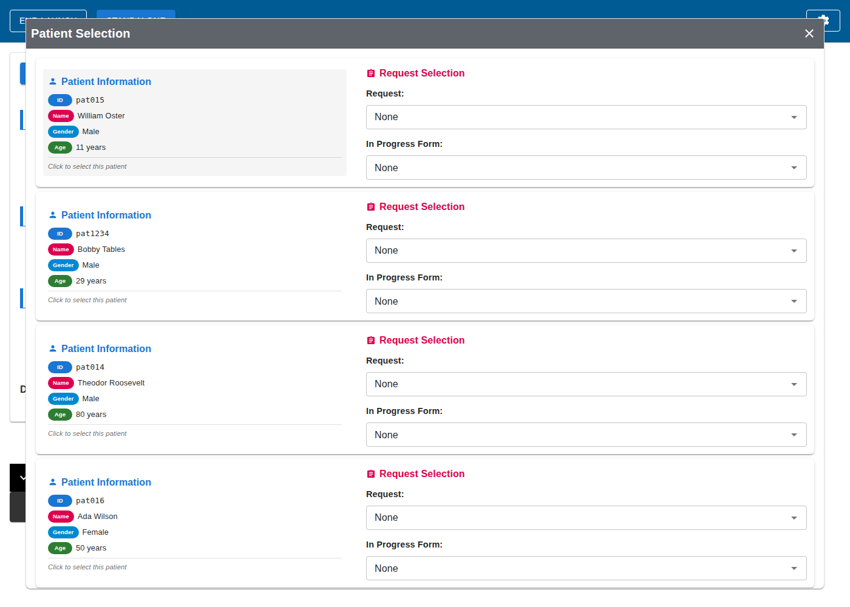Screen dimensions: 850x607
Task: Close the Patient Selection dialog
Action: (x=809, y=33)
